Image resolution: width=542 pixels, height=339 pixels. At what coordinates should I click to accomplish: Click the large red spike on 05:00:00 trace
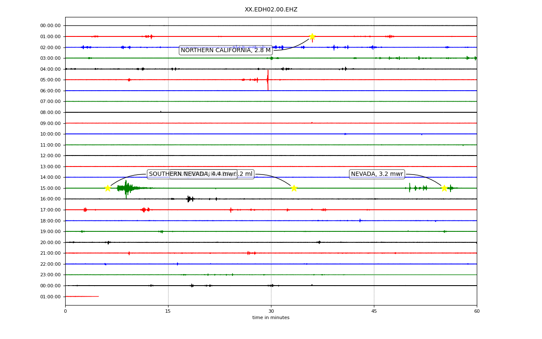pyautogui.click(x=268, y=80)
